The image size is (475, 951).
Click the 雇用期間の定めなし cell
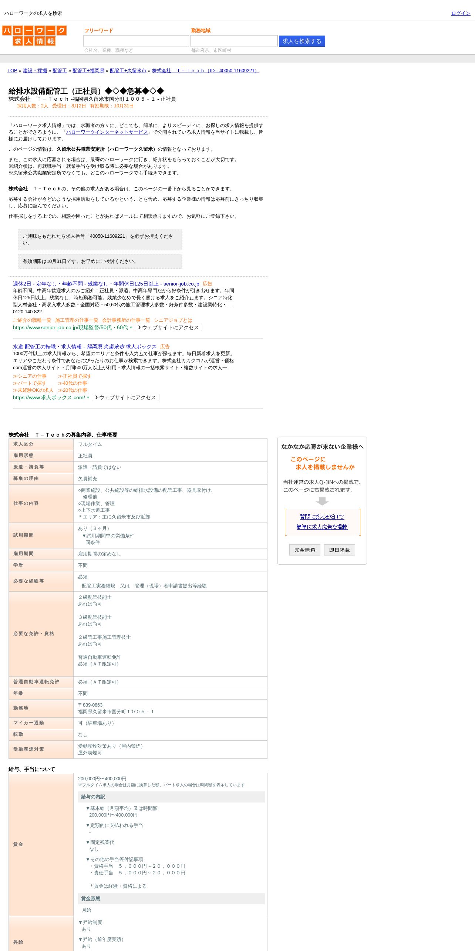(170, 554)
